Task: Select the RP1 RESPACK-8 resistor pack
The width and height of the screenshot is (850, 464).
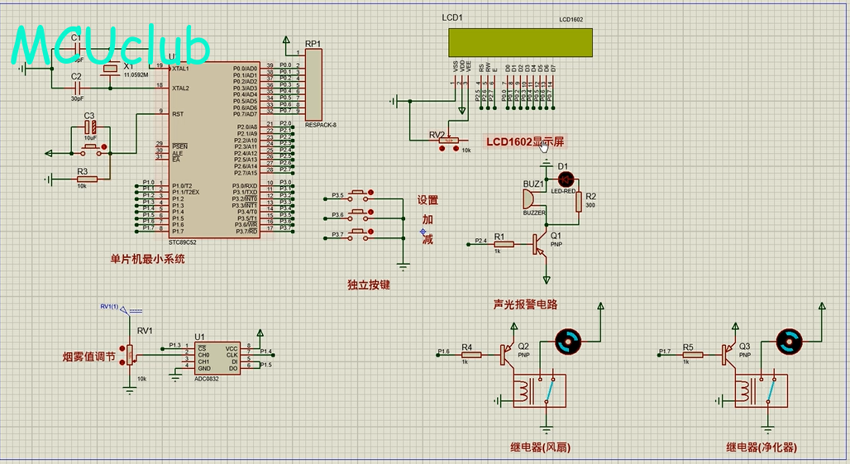Action: [313, 84]
